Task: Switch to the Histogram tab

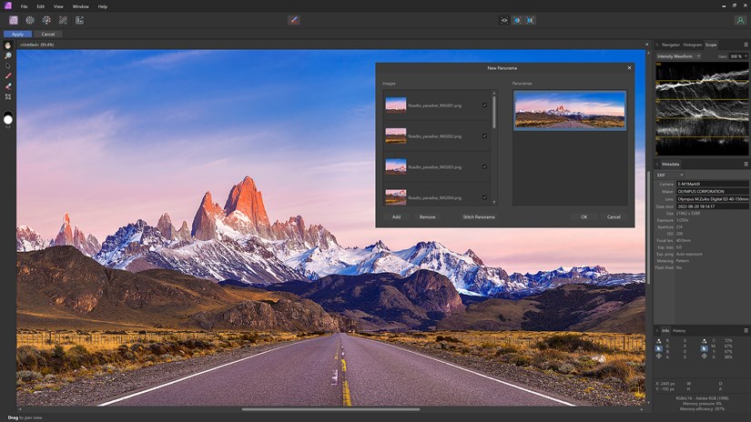Action: point(693,44)
